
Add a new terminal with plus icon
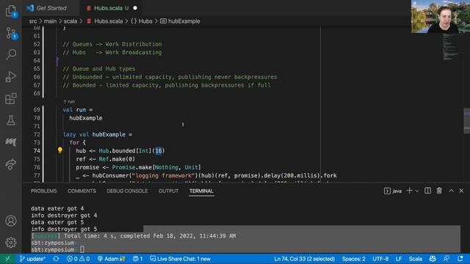click(x=409, y=191)
